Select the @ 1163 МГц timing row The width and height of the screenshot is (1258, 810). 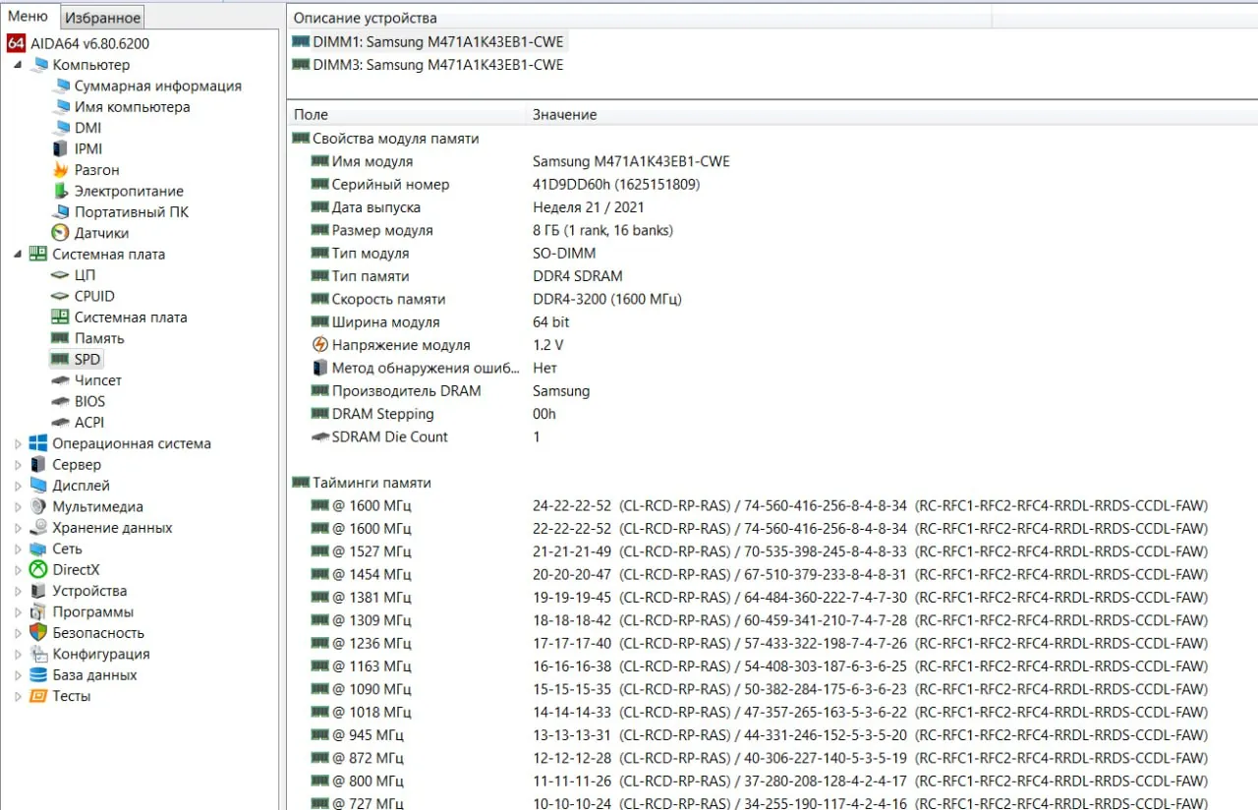(x=772, y=665)
